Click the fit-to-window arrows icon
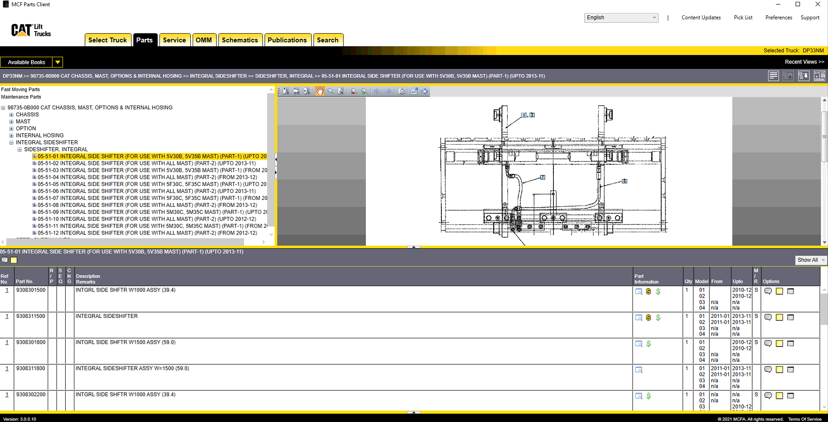828x422 pixels. 425,91
